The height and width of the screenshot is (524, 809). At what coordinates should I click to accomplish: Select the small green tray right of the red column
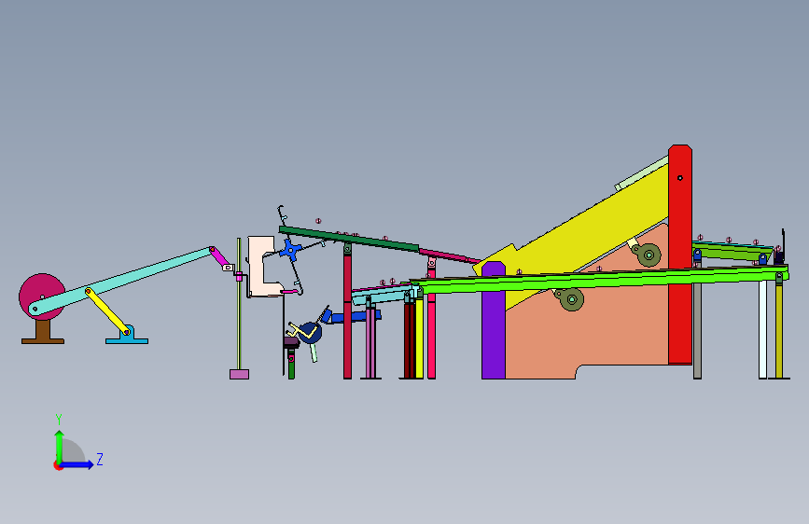tap(732, 251)
